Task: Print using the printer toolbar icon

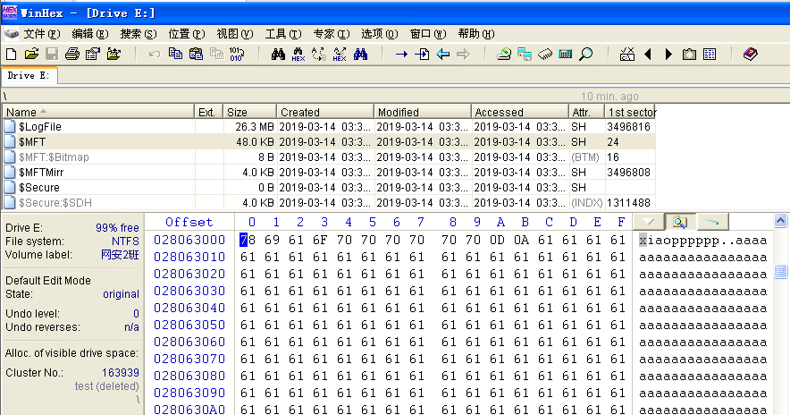Action: click(72, 54)
